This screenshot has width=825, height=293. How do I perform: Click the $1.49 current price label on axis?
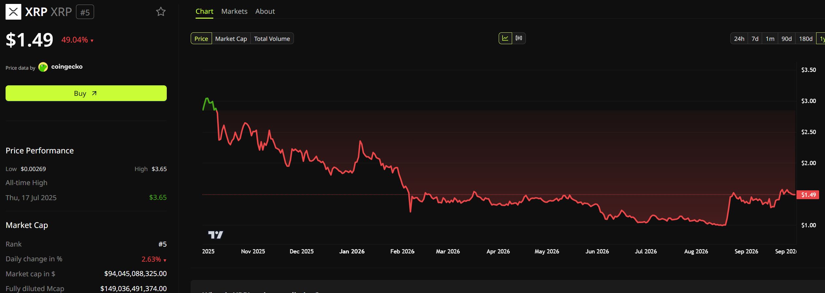[x=808, y=195]
